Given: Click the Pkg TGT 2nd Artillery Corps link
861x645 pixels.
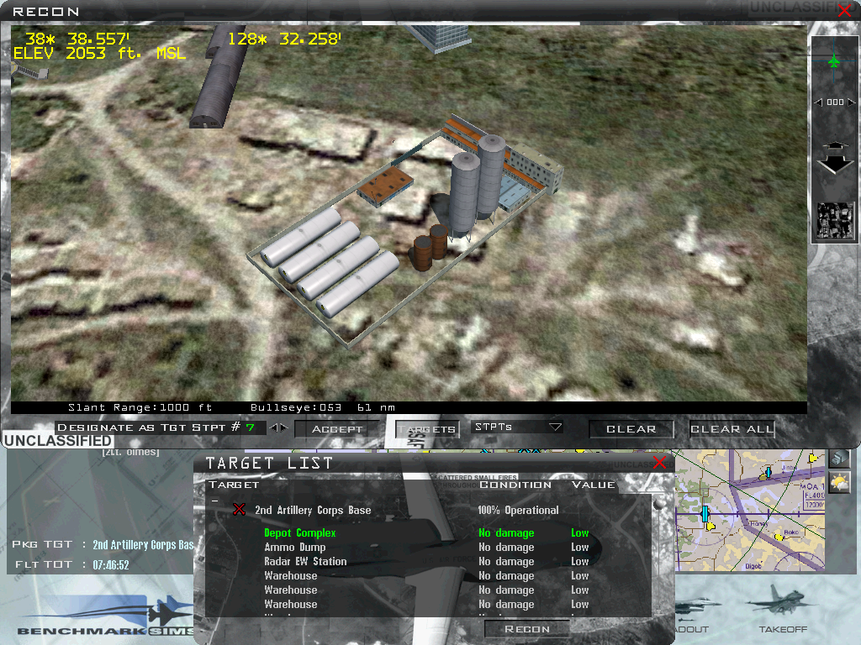Looking at the screenshot, I should (143, 544).
